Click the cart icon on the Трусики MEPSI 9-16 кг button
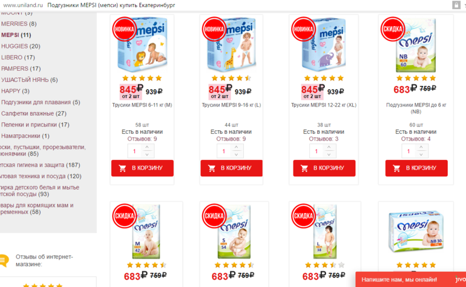466x287 pixels. tap(212, 168)
